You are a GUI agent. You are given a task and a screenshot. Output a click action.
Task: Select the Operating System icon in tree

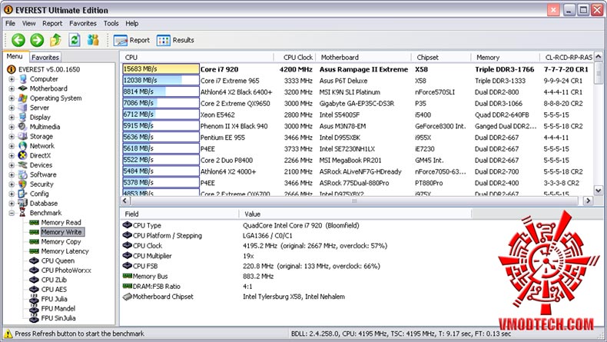23,98
